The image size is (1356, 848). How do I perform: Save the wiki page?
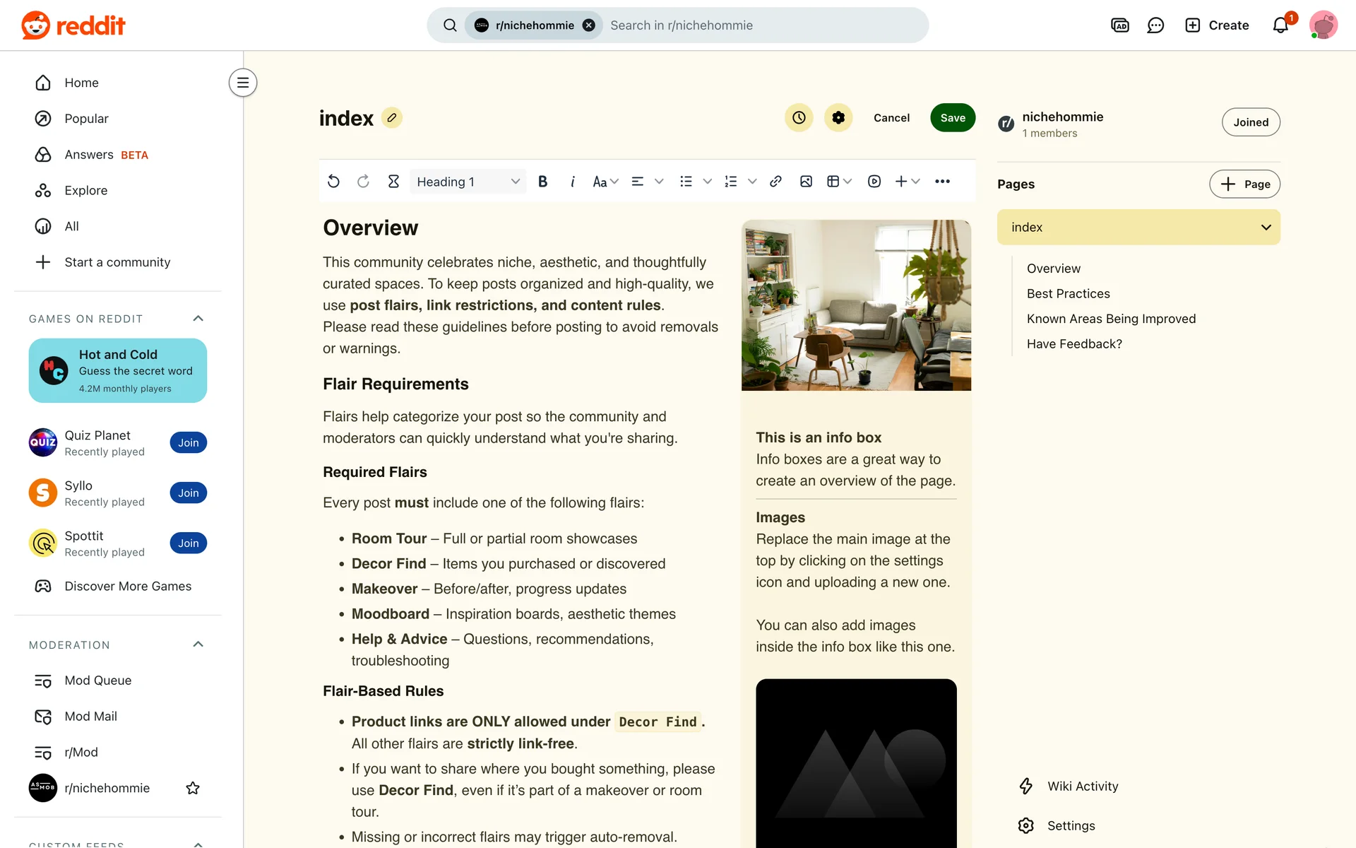click(952, 117)
